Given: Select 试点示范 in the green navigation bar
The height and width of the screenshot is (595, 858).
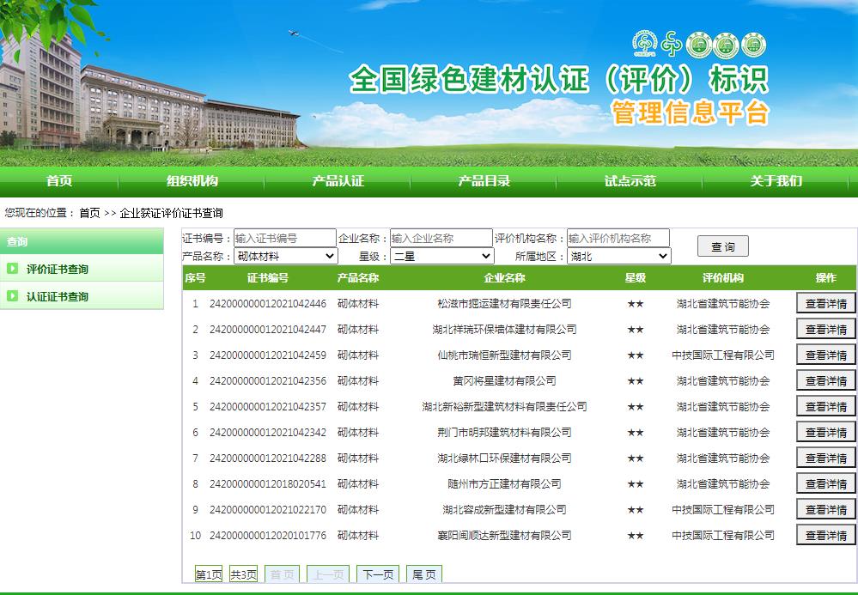Looking at the screenshot, I should click(630, 181).
